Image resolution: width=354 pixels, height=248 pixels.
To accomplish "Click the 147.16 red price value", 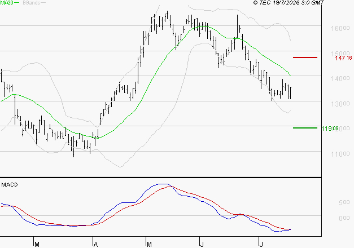I will [x=343, y=58].
